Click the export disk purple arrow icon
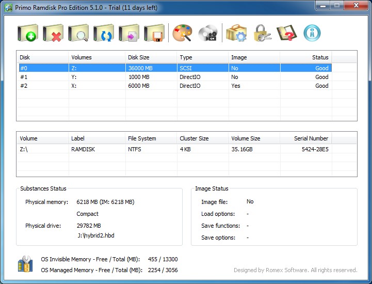 tap(129, 33)
